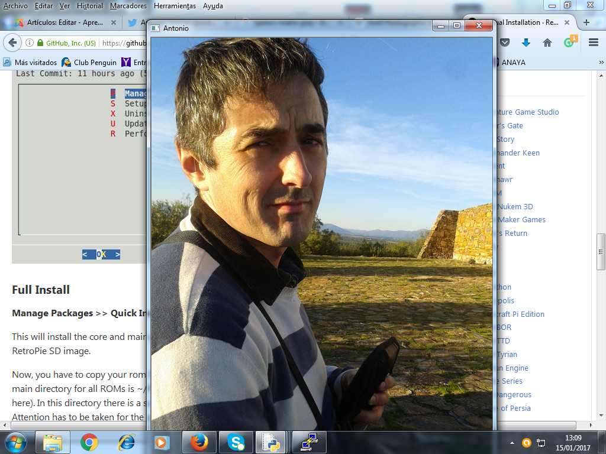Screen dimensions: 606x454
Task: Show site information via the circled i icon
Action: (30, 43)
